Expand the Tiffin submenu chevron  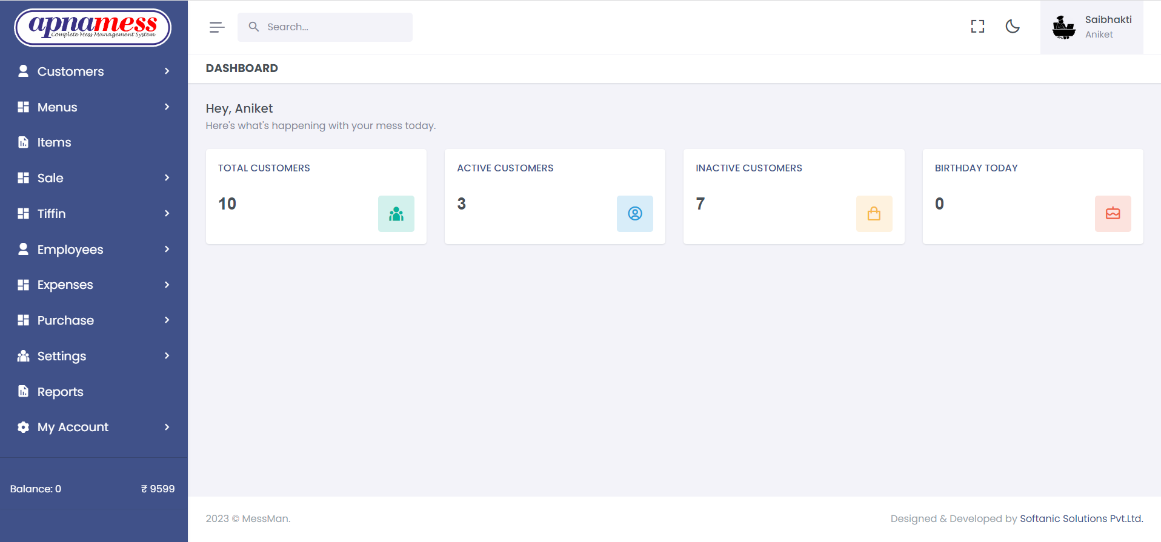[167, 213]
